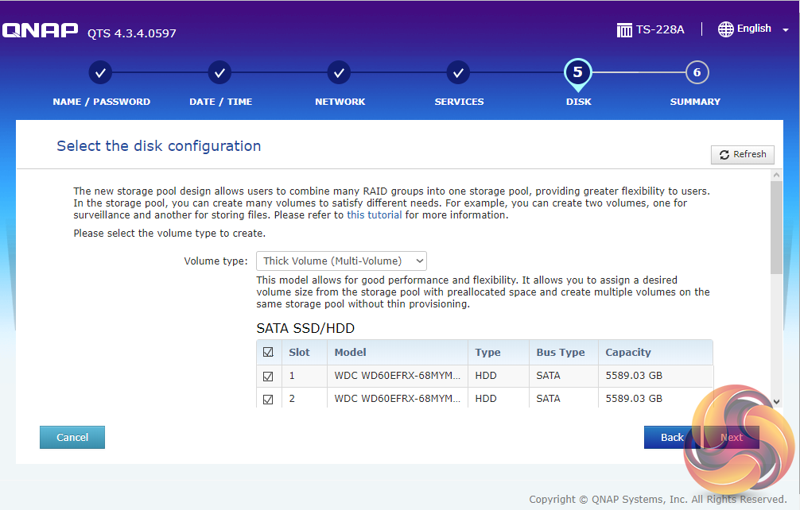Click the QNAP logo
The width and height of the screenshot is (800, 510).
41,31
